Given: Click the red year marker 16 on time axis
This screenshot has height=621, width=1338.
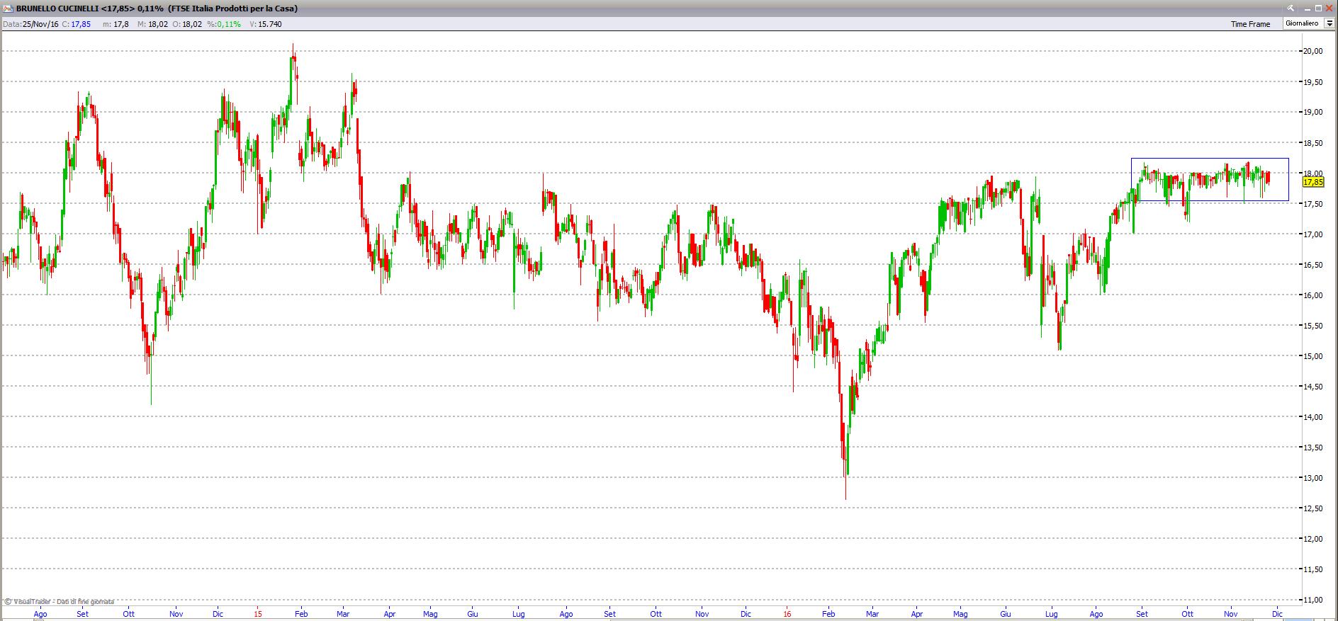Looking at the screenshot, I should click(787, 614).
